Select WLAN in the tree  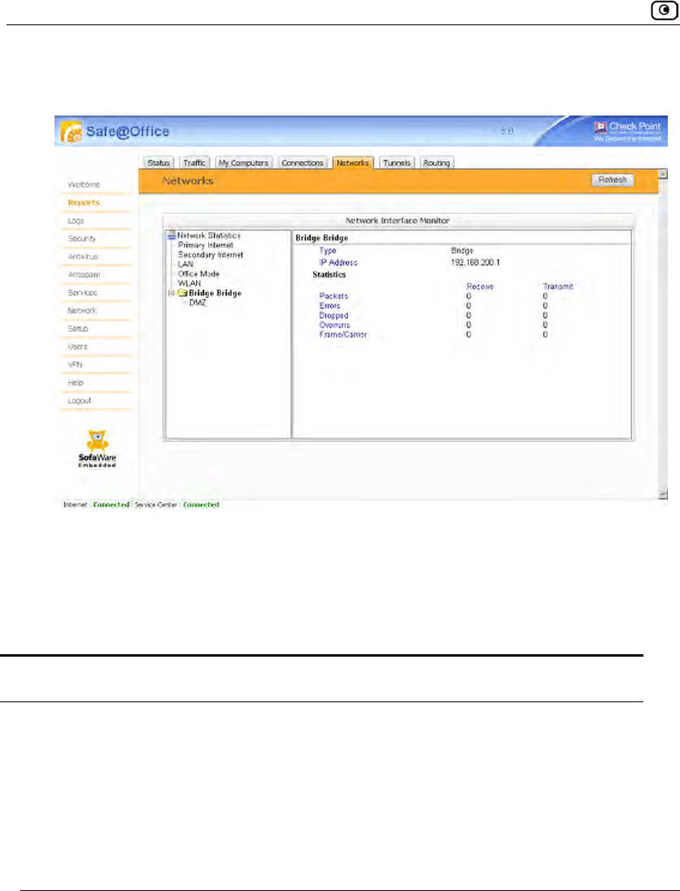pos(190,283)
